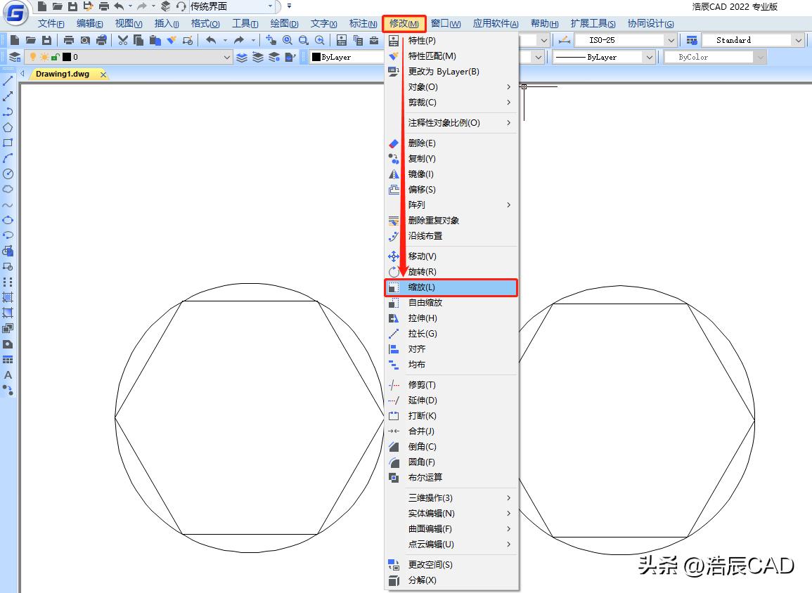Select the Polygon drawing tool
The height and width of the screenshot is (593, 812).
[8, 127]
